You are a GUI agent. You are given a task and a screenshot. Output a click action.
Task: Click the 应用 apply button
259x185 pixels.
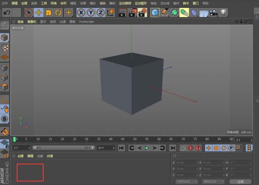coord(240,182)
